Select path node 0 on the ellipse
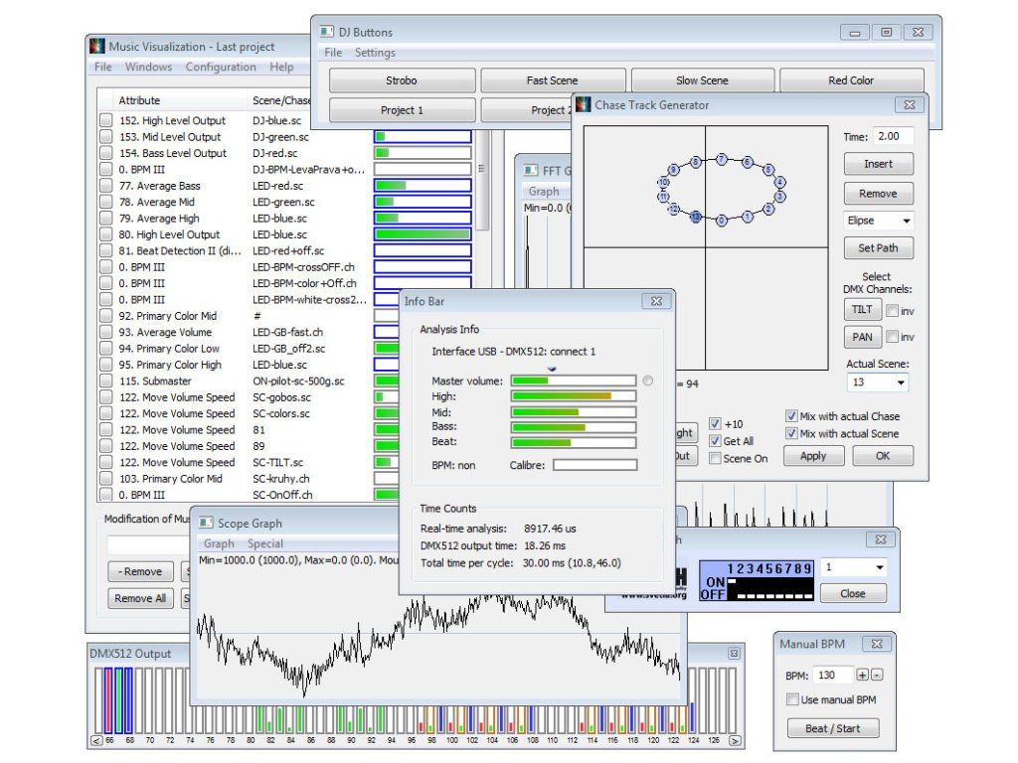The width and height of the screenshot is (1018, 763). [722, 221]
